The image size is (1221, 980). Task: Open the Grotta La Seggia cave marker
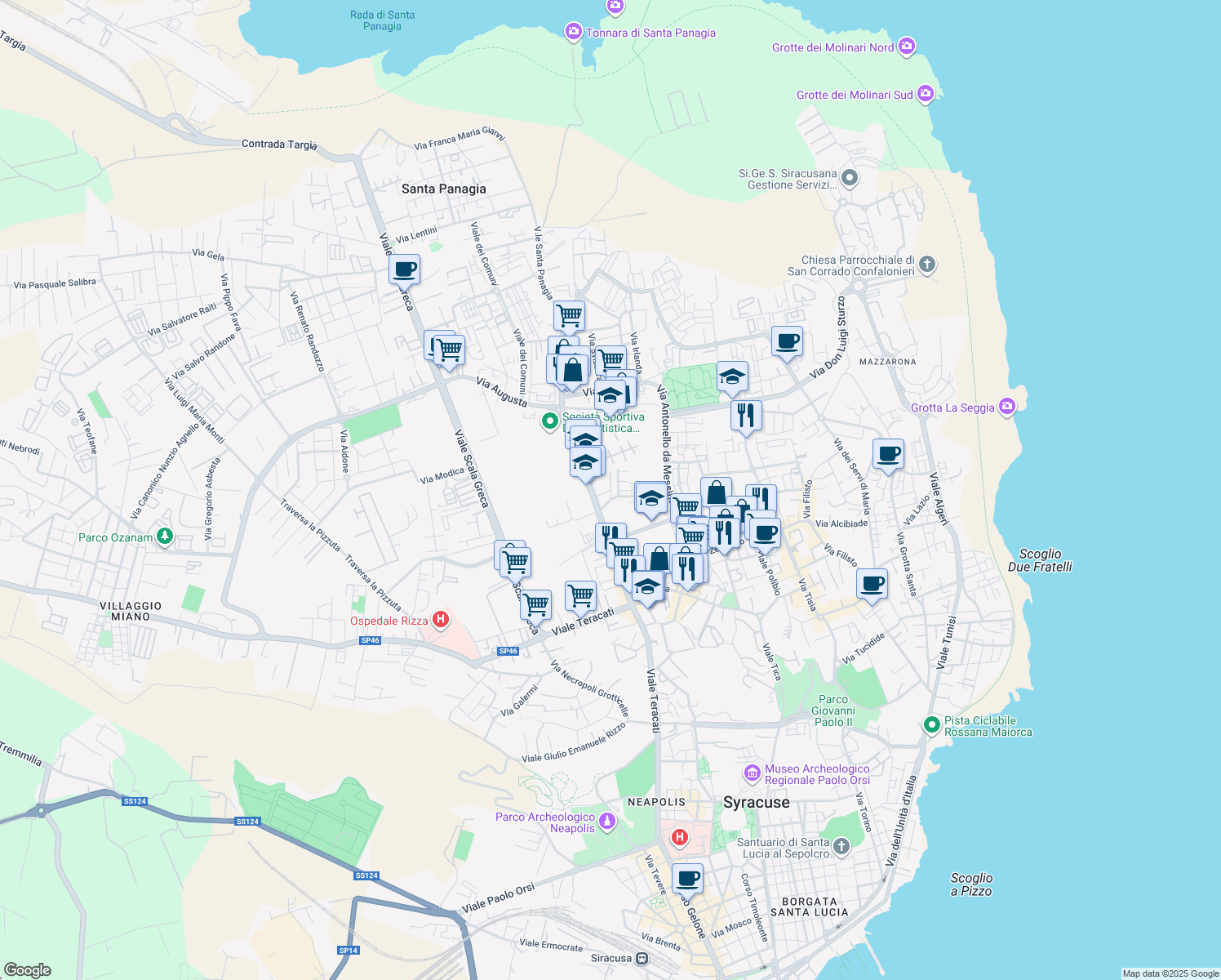coord(1007,406)
